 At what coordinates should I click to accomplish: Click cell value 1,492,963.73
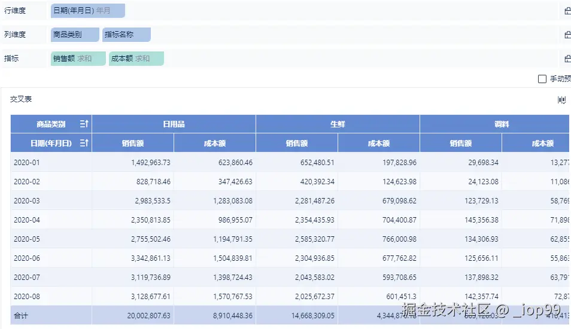(151, 162)
